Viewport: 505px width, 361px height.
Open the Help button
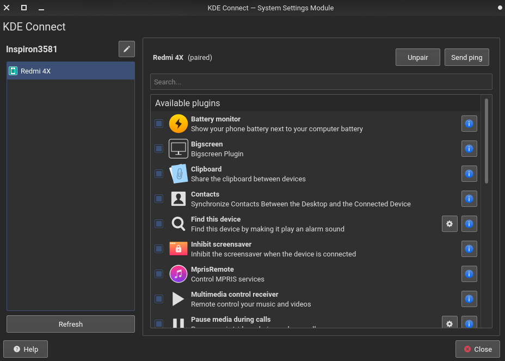click(26, 349)
